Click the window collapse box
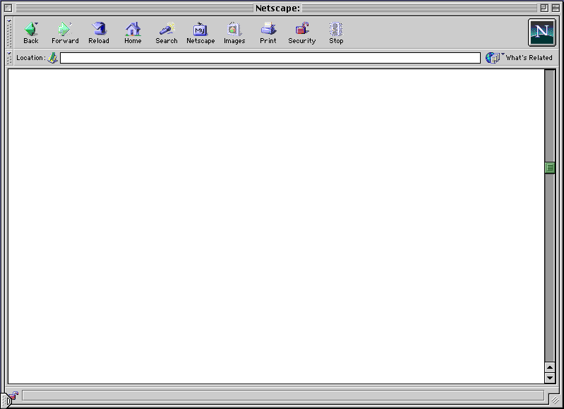Image resolution: width=564 pixels, height=409 pixels. [x=556, y=8]
